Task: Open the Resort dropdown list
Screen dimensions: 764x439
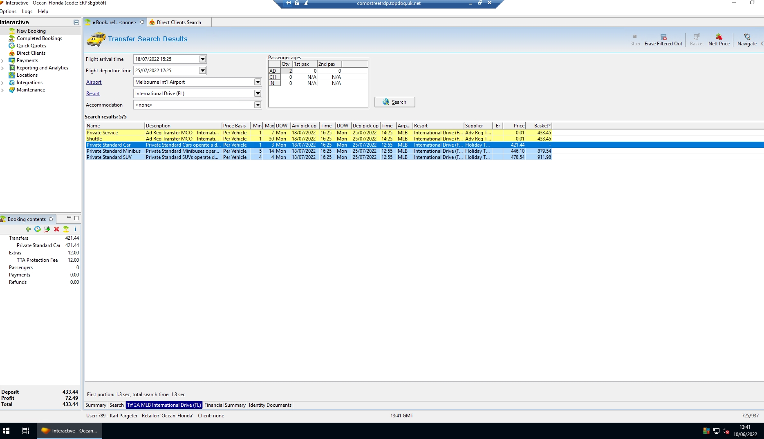Action: click(258, 94)
